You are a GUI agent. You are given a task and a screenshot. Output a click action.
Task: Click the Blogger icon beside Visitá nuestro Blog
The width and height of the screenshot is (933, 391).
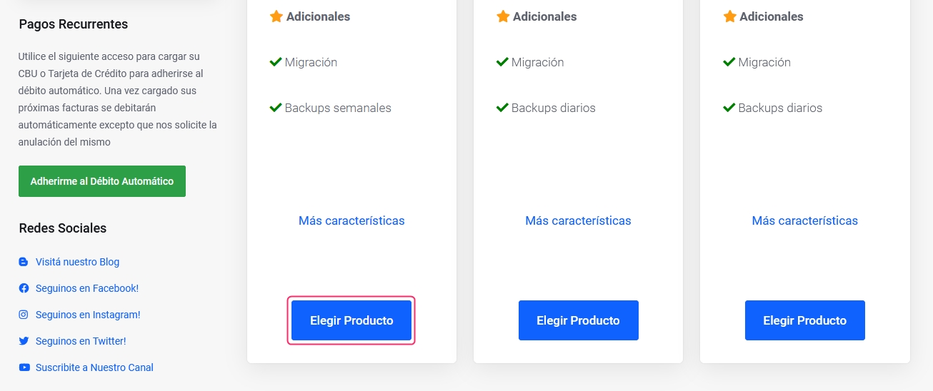click(24, 262)
